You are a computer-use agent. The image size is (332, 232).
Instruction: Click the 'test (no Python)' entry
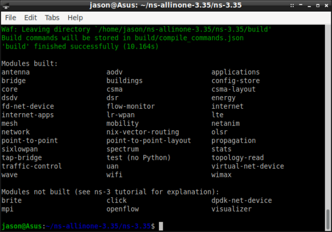(x=134, y=157)
